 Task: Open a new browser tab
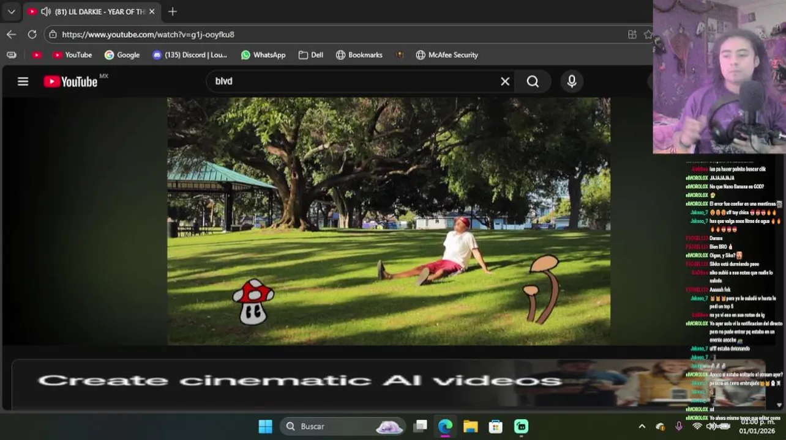coord(173,12)
